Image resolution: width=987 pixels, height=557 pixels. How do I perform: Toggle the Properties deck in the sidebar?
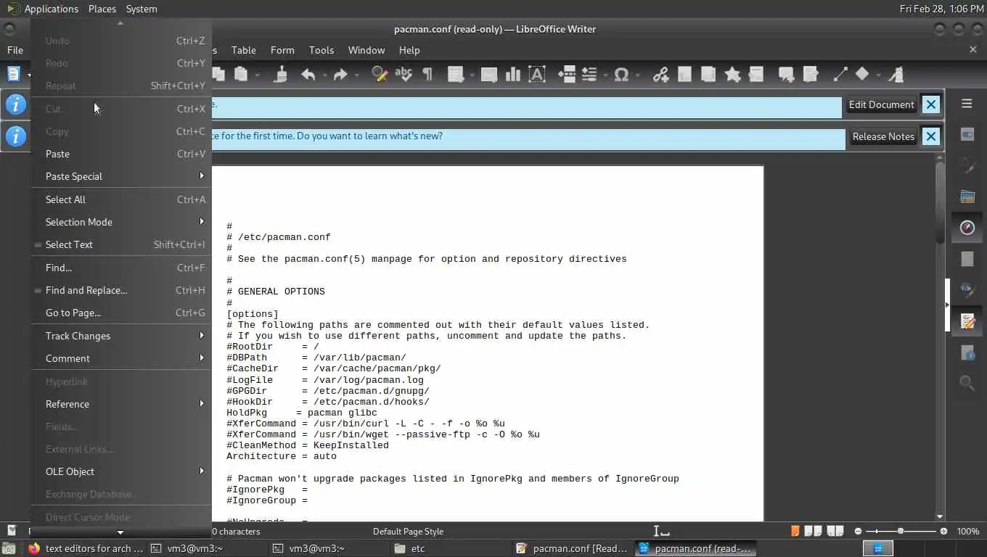[x=967, y=134]
